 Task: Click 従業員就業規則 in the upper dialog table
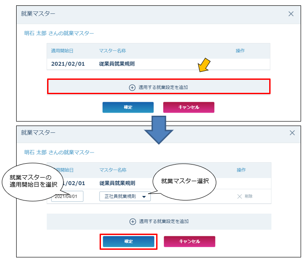pos(117,64)
